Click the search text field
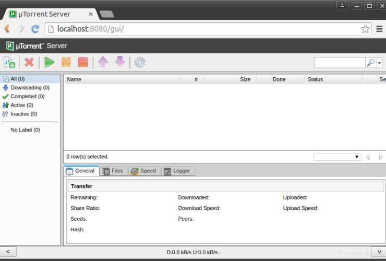 339,63
